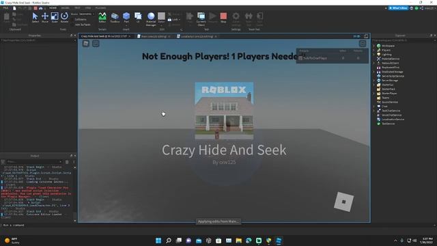437x246 pixels.
Task: Expand the StarterGui node
Action: (x=374, y=85)
